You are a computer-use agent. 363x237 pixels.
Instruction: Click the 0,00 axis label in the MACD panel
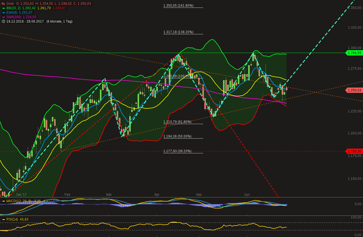[358, 204]
